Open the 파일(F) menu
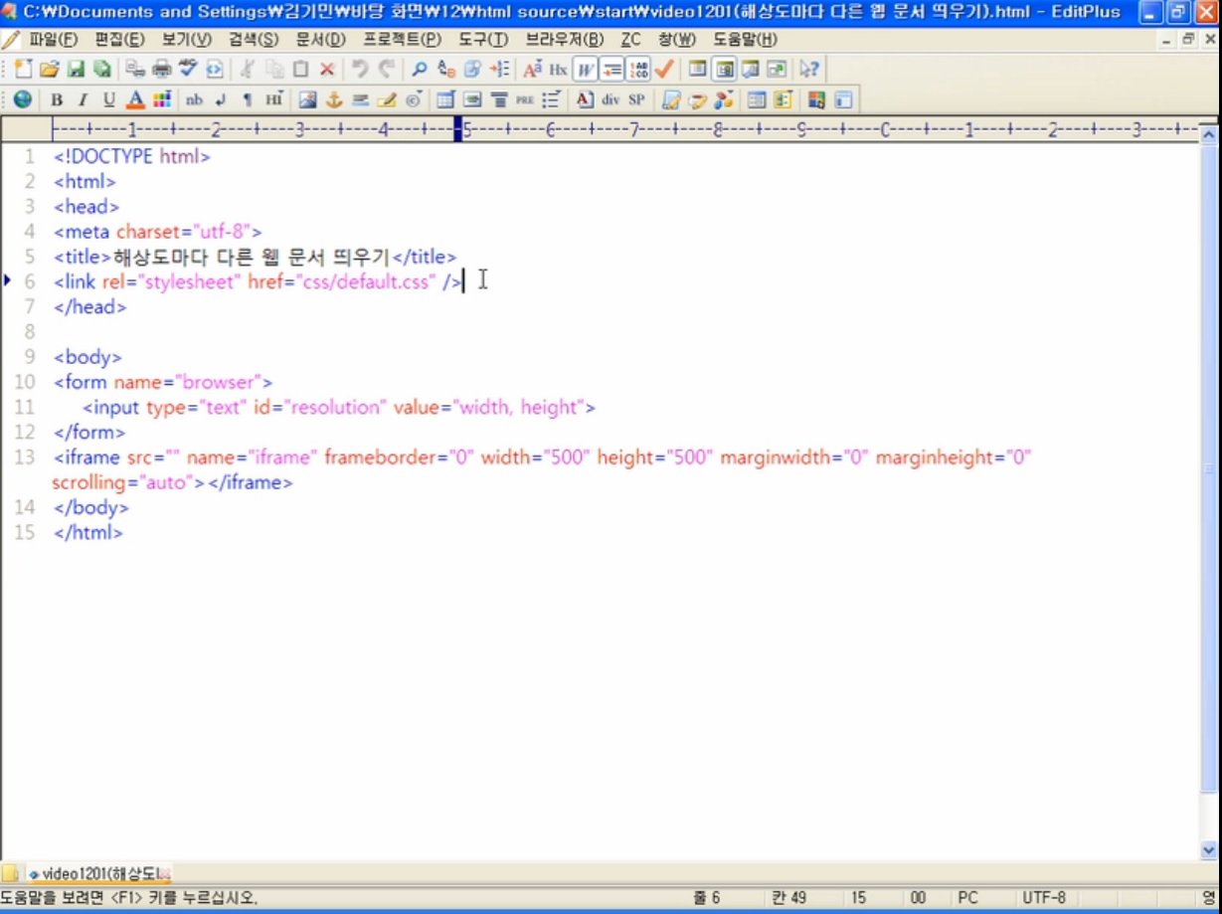Viewport: 1222px width, 914px height. pos(53,40)
